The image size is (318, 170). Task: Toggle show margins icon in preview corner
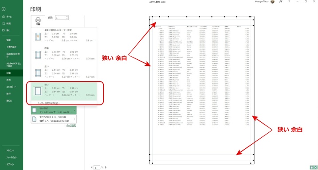point(311,167)
